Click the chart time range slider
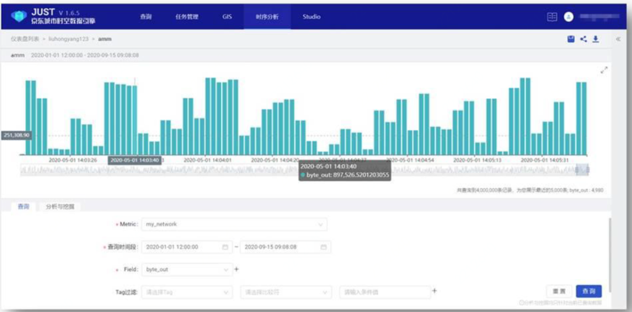The height and width of the screenshot is (312, 632). pyautogui.click(x=304, y=170)
